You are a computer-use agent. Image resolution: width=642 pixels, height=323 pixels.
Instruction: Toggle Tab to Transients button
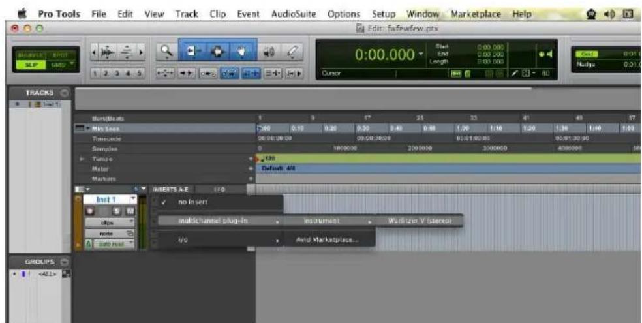(x=187, y=74)
